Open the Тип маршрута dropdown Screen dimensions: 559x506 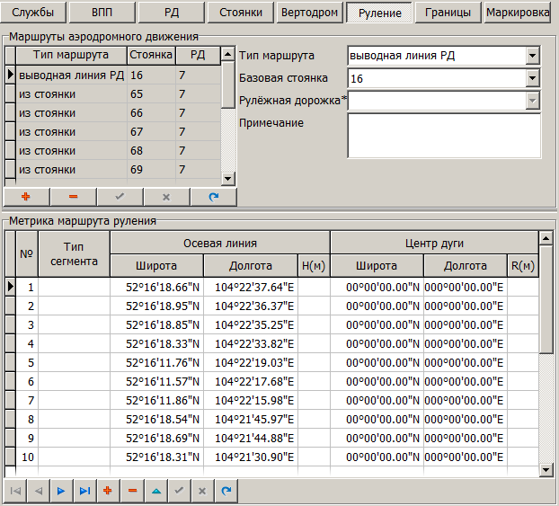pyautogui.click(x=533, y=57)
